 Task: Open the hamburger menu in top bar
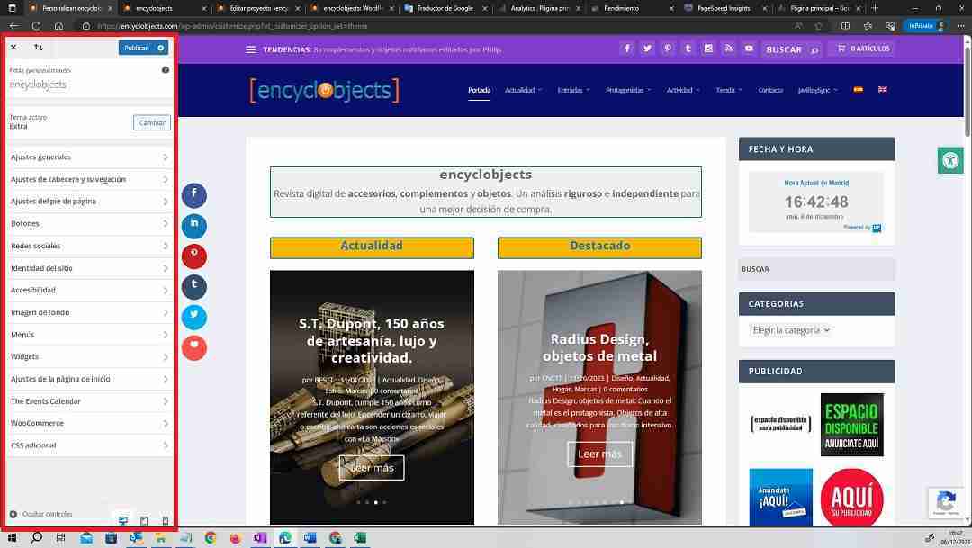click(250, 49)
